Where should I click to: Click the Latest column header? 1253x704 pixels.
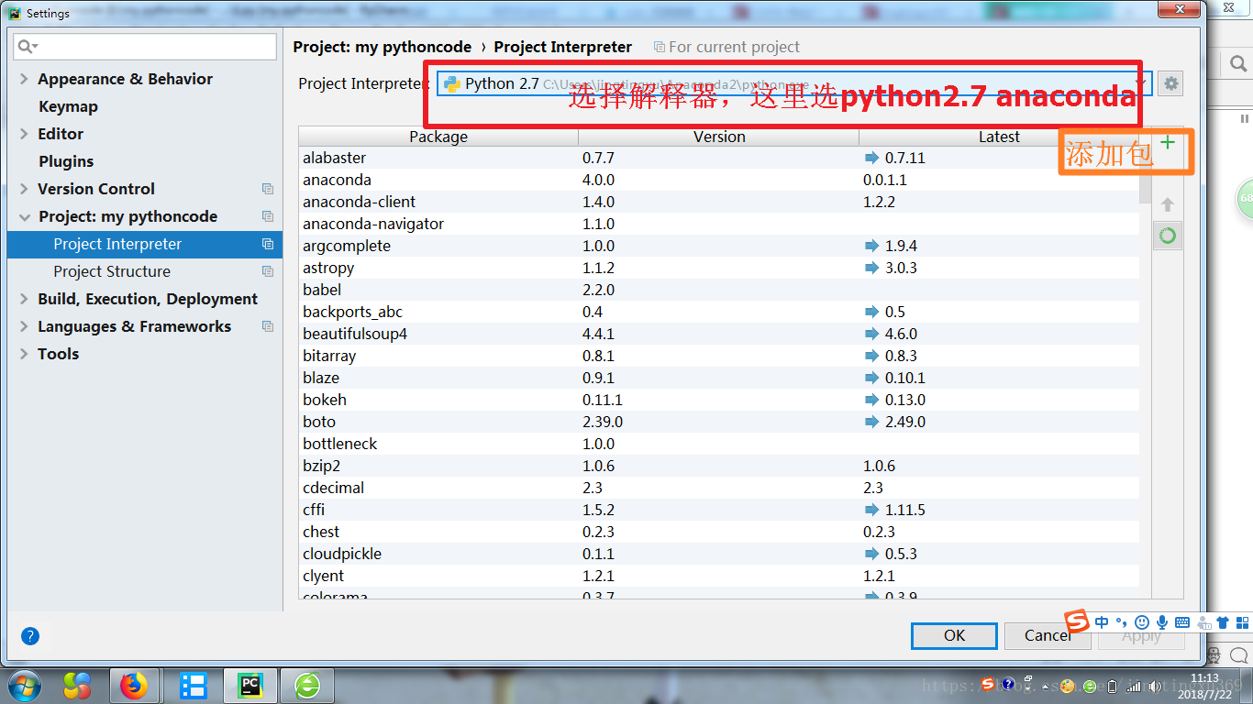point(999,137)
